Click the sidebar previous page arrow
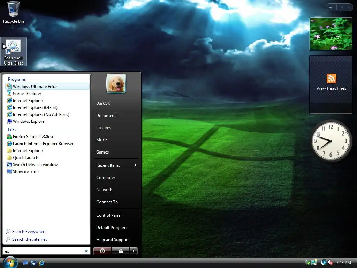The height and width of the screenshot is (268, 357). point(342,7)
